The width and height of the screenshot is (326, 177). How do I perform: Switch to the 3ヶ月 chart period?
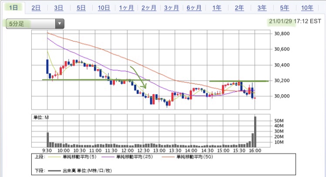click(171, 8)
